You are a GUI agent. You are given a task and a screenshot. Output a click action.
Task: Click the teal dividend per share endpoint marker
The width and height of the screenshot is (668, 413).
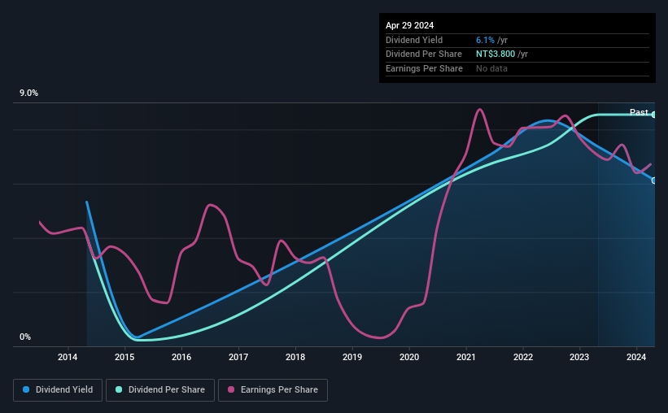pyautogui.click(x=654, y=115)
